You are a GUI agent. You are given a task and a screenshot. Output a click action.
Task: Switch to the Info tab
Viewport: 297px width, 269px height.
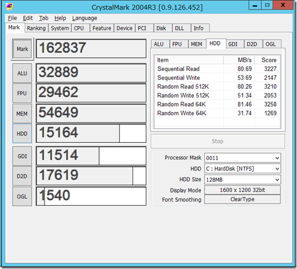click(x=200, y=28)
